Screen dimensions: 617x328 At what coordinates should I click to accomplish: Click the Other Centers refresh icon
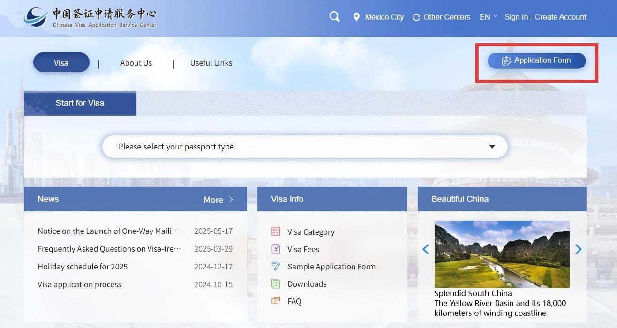click(416, 17)
